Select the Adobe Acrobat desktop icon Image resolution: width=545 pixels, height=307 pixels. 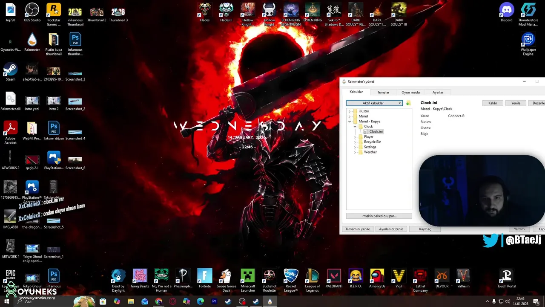(10, 133)
